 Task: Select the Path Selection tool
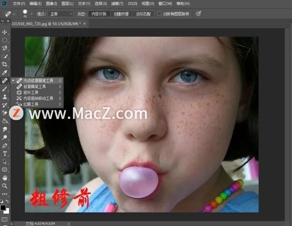coord(4,162)
